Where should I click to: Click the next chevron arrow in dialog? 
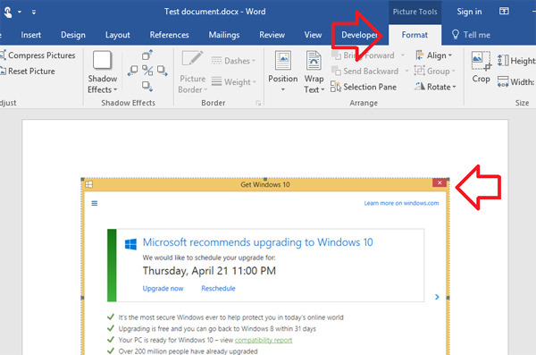(x=437, y=297)
